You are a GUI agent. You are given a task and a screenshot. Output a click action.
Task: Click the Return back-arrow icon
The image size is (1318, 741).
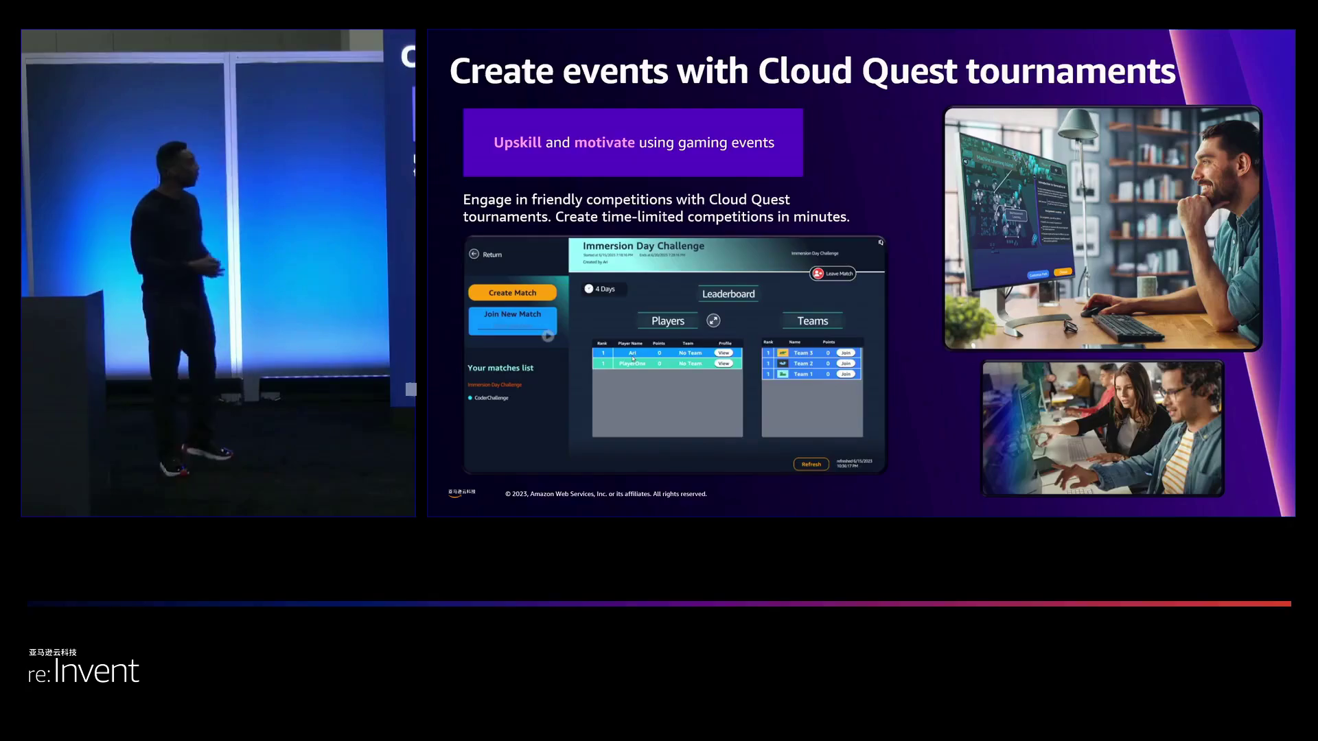click(x=474, y=254)
